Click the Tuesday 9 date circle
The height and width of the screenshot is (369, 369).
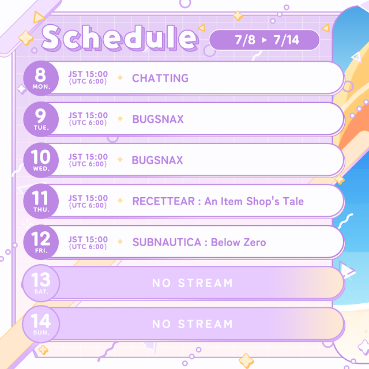tap(41, 119)
